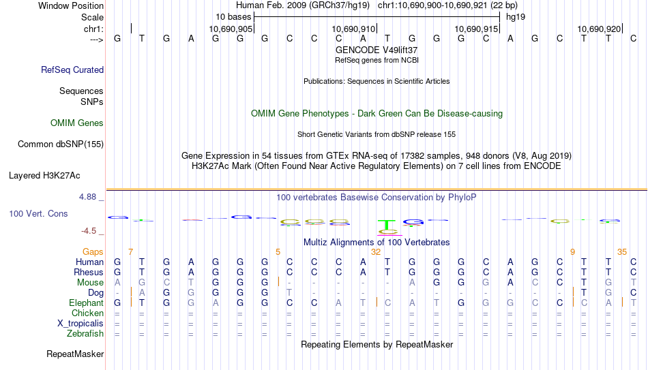Click the RefSeq genes from NCBI title
The image size is (648, 370).
pos(377,60)
